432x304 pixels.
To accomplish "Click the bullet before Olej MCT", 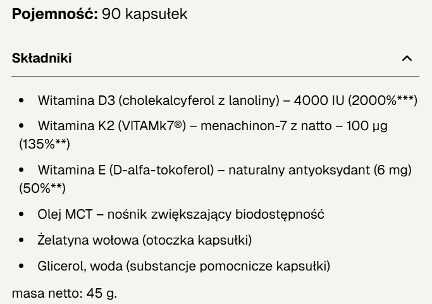I will click(x=22, y=214).
